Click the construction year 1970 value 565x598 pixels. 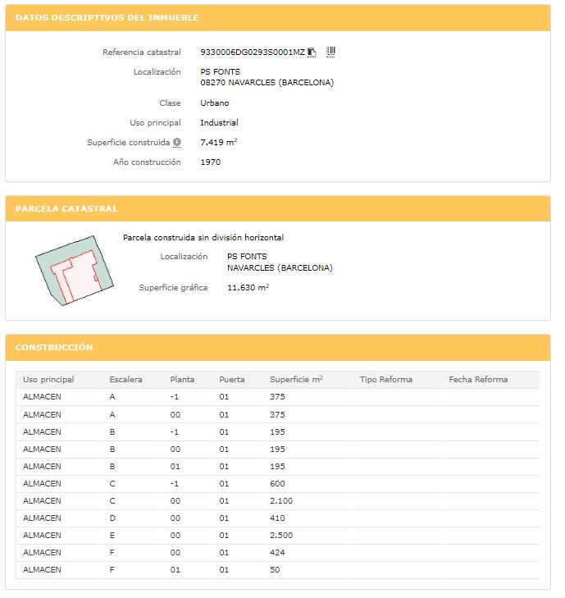[x=210, y=162]
